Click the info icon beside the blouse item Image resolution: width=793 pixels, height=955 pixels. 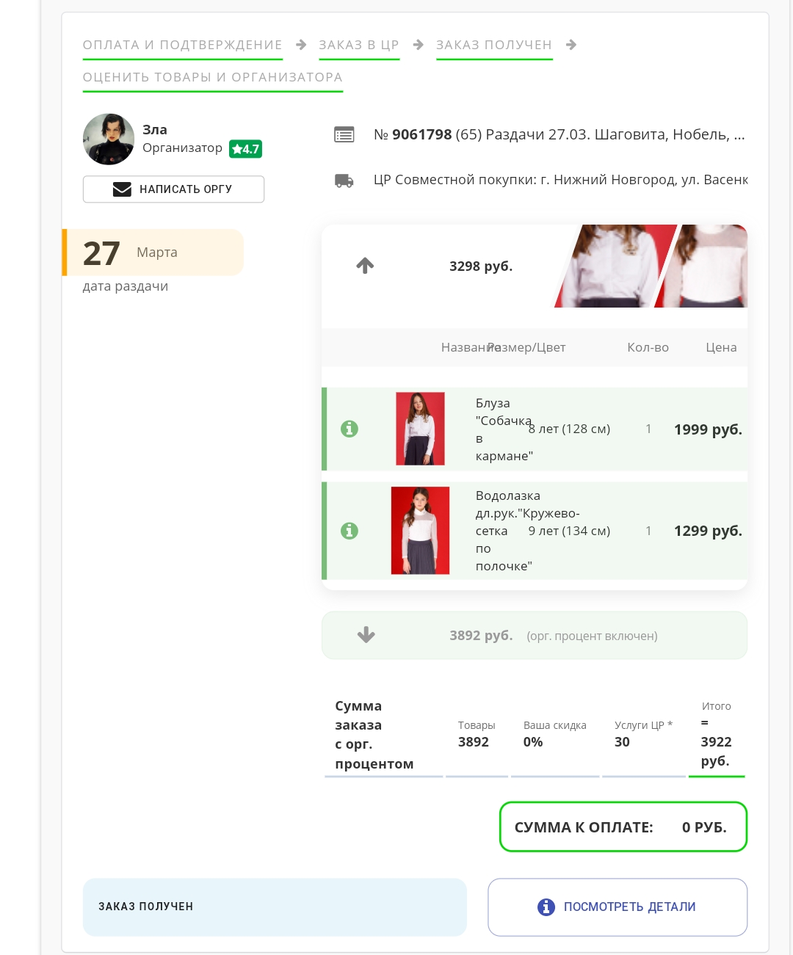(x=350, y=429)
